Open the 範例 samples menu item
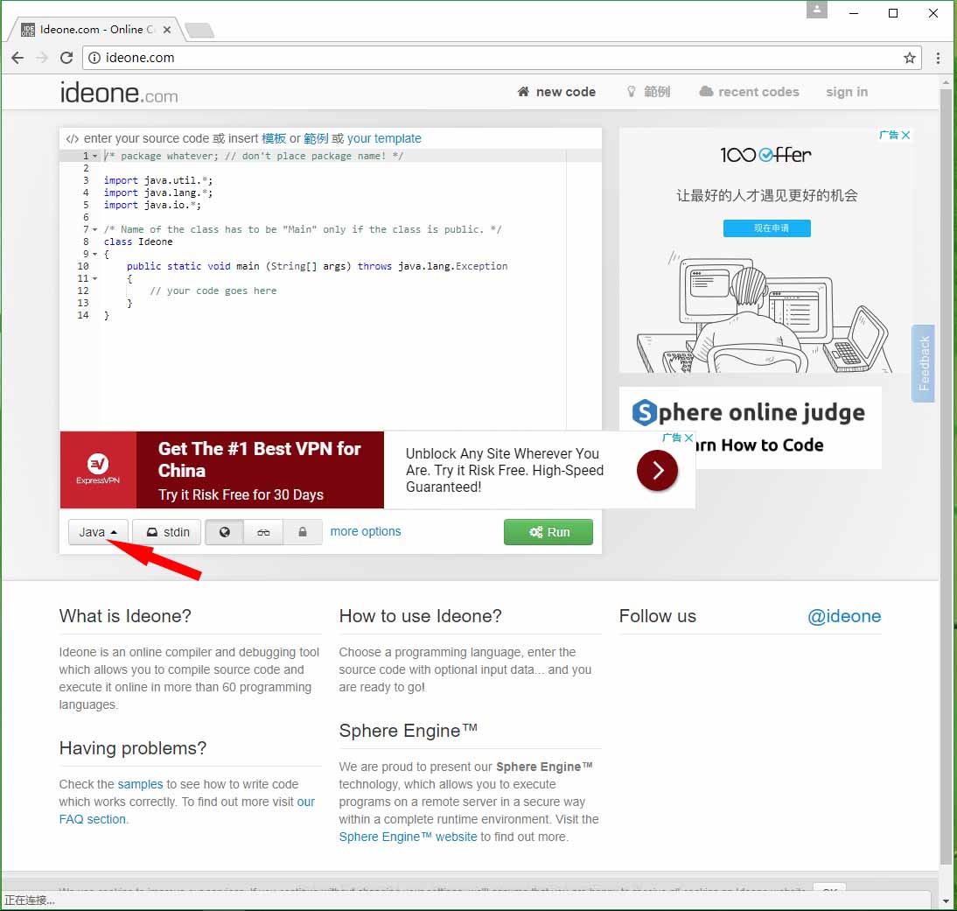This screenshot has height=911, width=957. tap(648, 92)
